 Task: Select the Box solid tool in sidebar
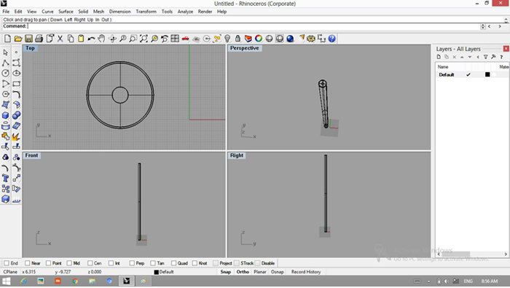click(x=6, y=115)
